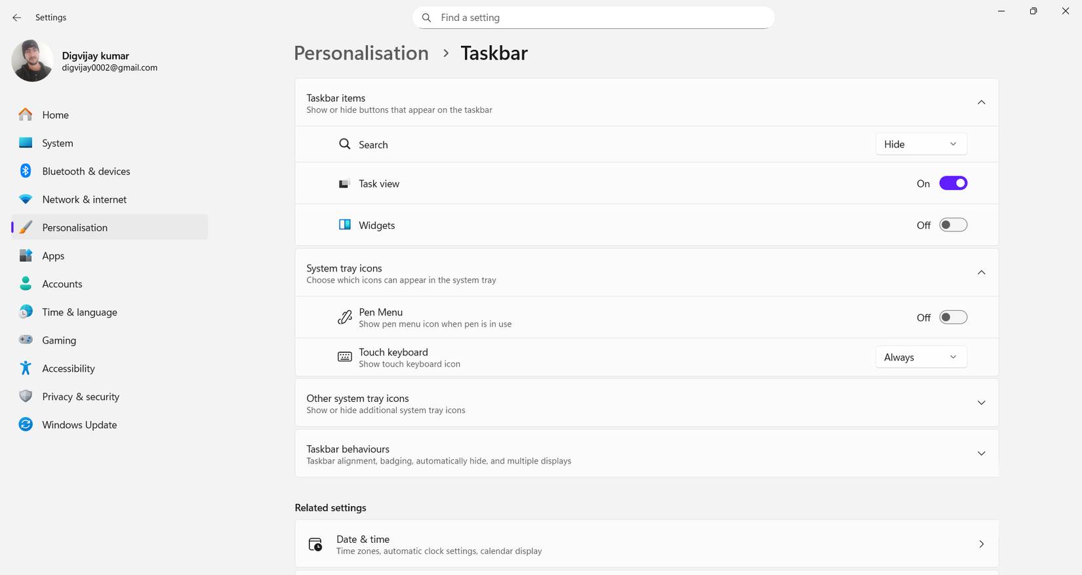Expand Other system tray icons section
The width and height of the screenshot is (1082, 575).
[981, 403]
